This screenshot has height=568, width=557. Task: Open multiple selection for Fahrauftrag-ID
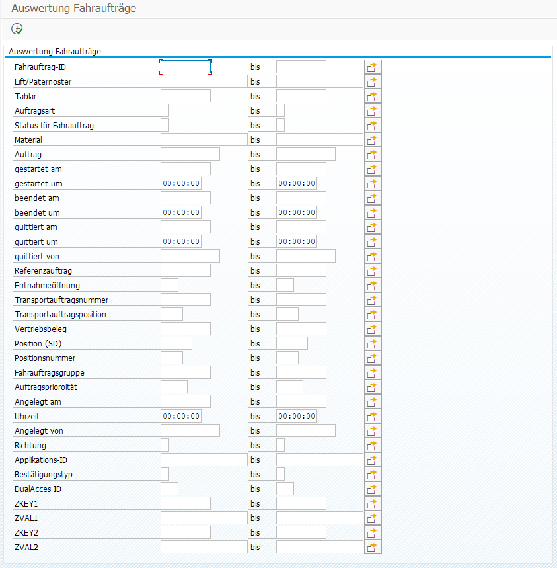373,67
